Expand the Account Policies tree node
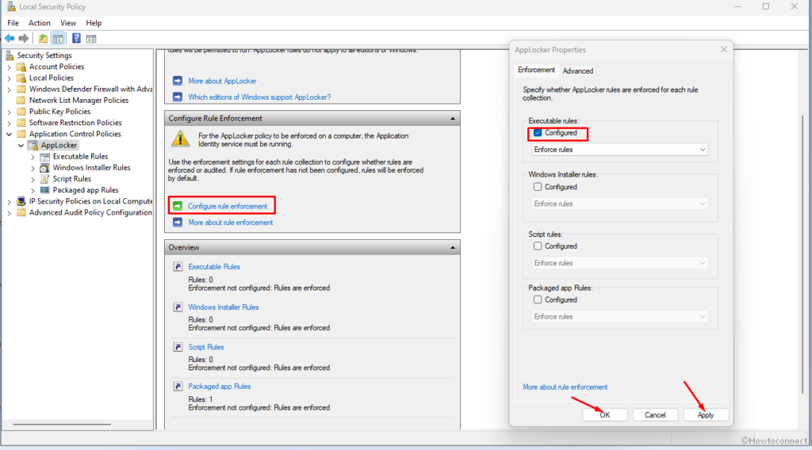This screenshot has height=450, width=812. pos(9,67)
